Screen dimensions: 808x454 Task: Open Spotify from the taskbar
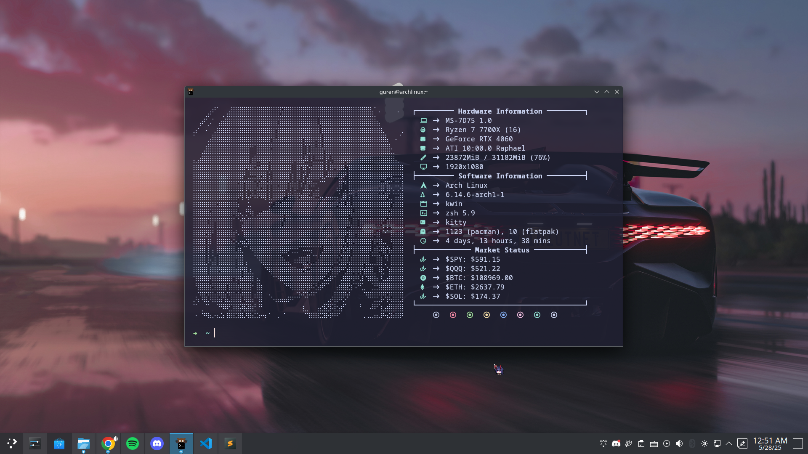coord(133,443)
